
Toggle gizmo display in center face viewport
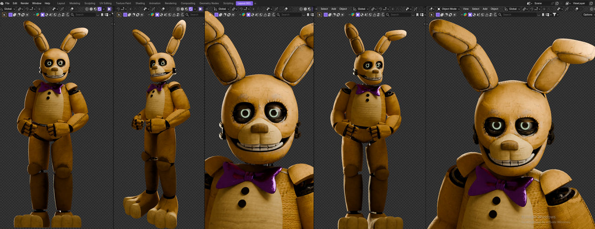click(x=276, y=9)
